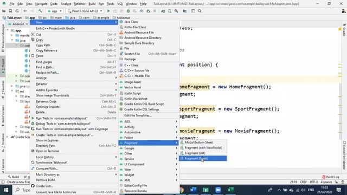Click Edit File Templates entry
Image resolution: width=347 pixels, height=195 pixels.
click(149, 115)
